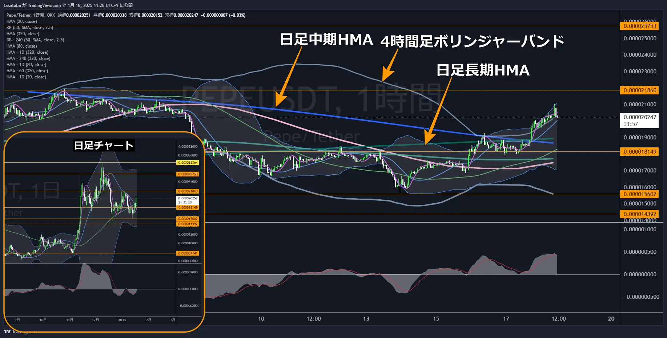Click the 0.000028364 price label in the daily inset
Viewport: 667px width, 338px height.
[188, 163]
